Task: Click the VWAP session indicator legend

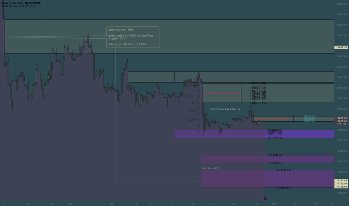Action: click(18, 6)
